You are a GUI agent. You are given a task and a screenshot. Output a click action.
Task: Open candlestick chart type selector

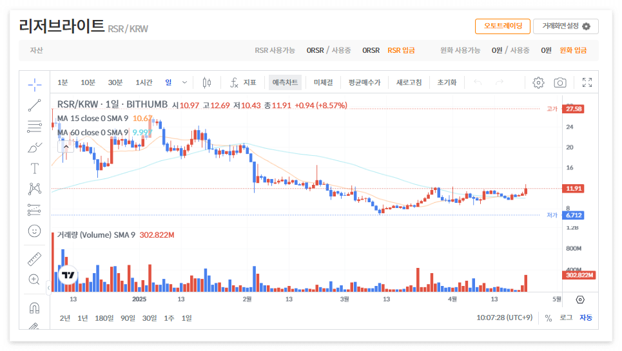[x=207, y=82]
